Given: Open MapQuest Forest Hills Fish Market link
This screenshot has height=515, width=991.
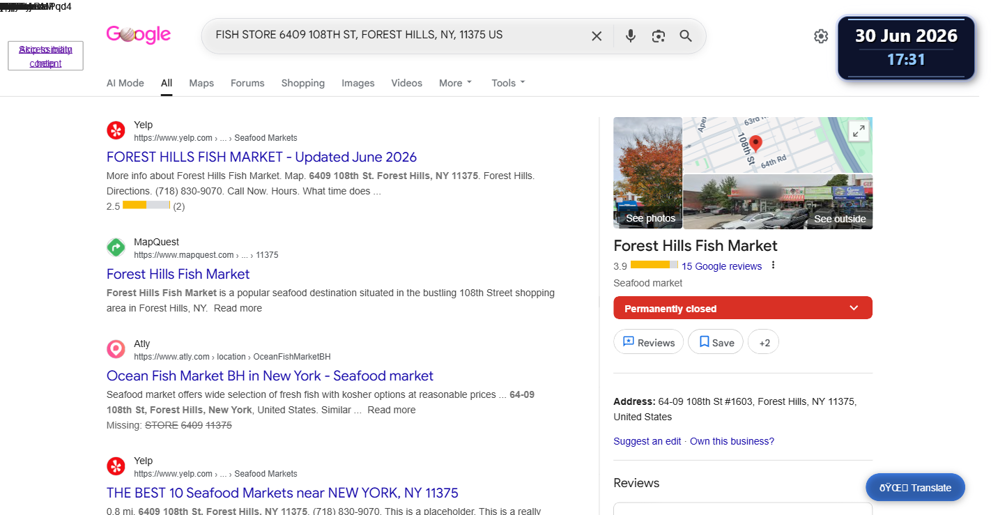Looking at the screenshot, I should (178, 274).
